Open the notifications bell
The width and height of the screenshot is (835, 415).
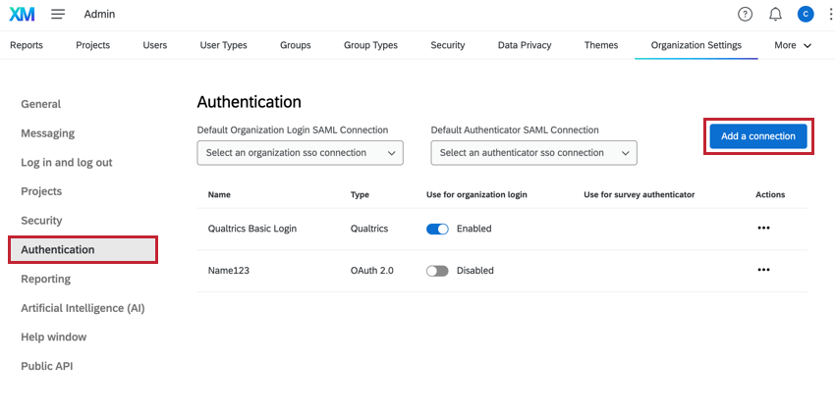(775, 14)
